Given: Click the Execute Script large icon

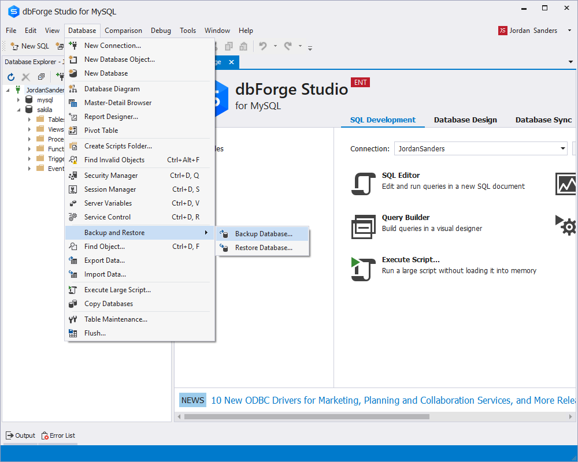Looking at the screenshot, I should click(x=363, y=269).
